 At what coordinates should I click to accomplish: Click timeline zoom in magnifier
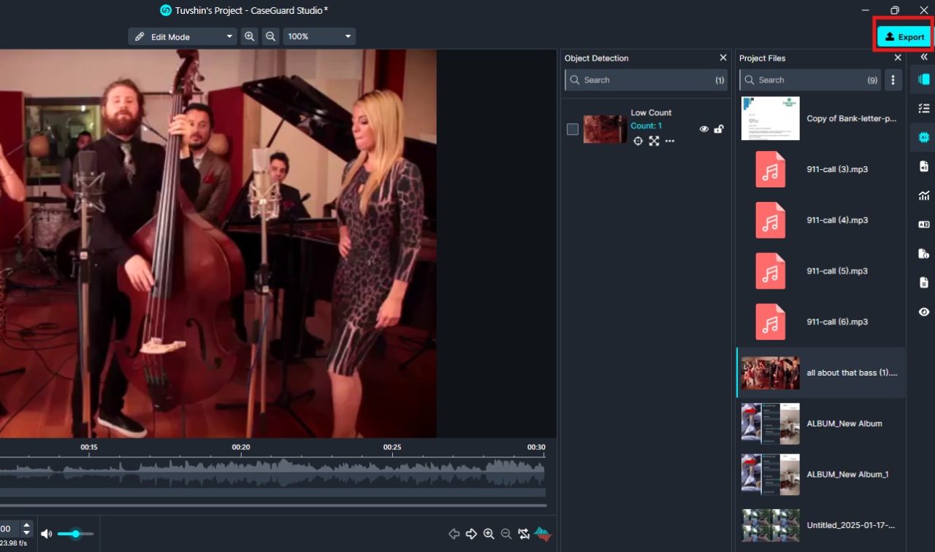[489, 534]
